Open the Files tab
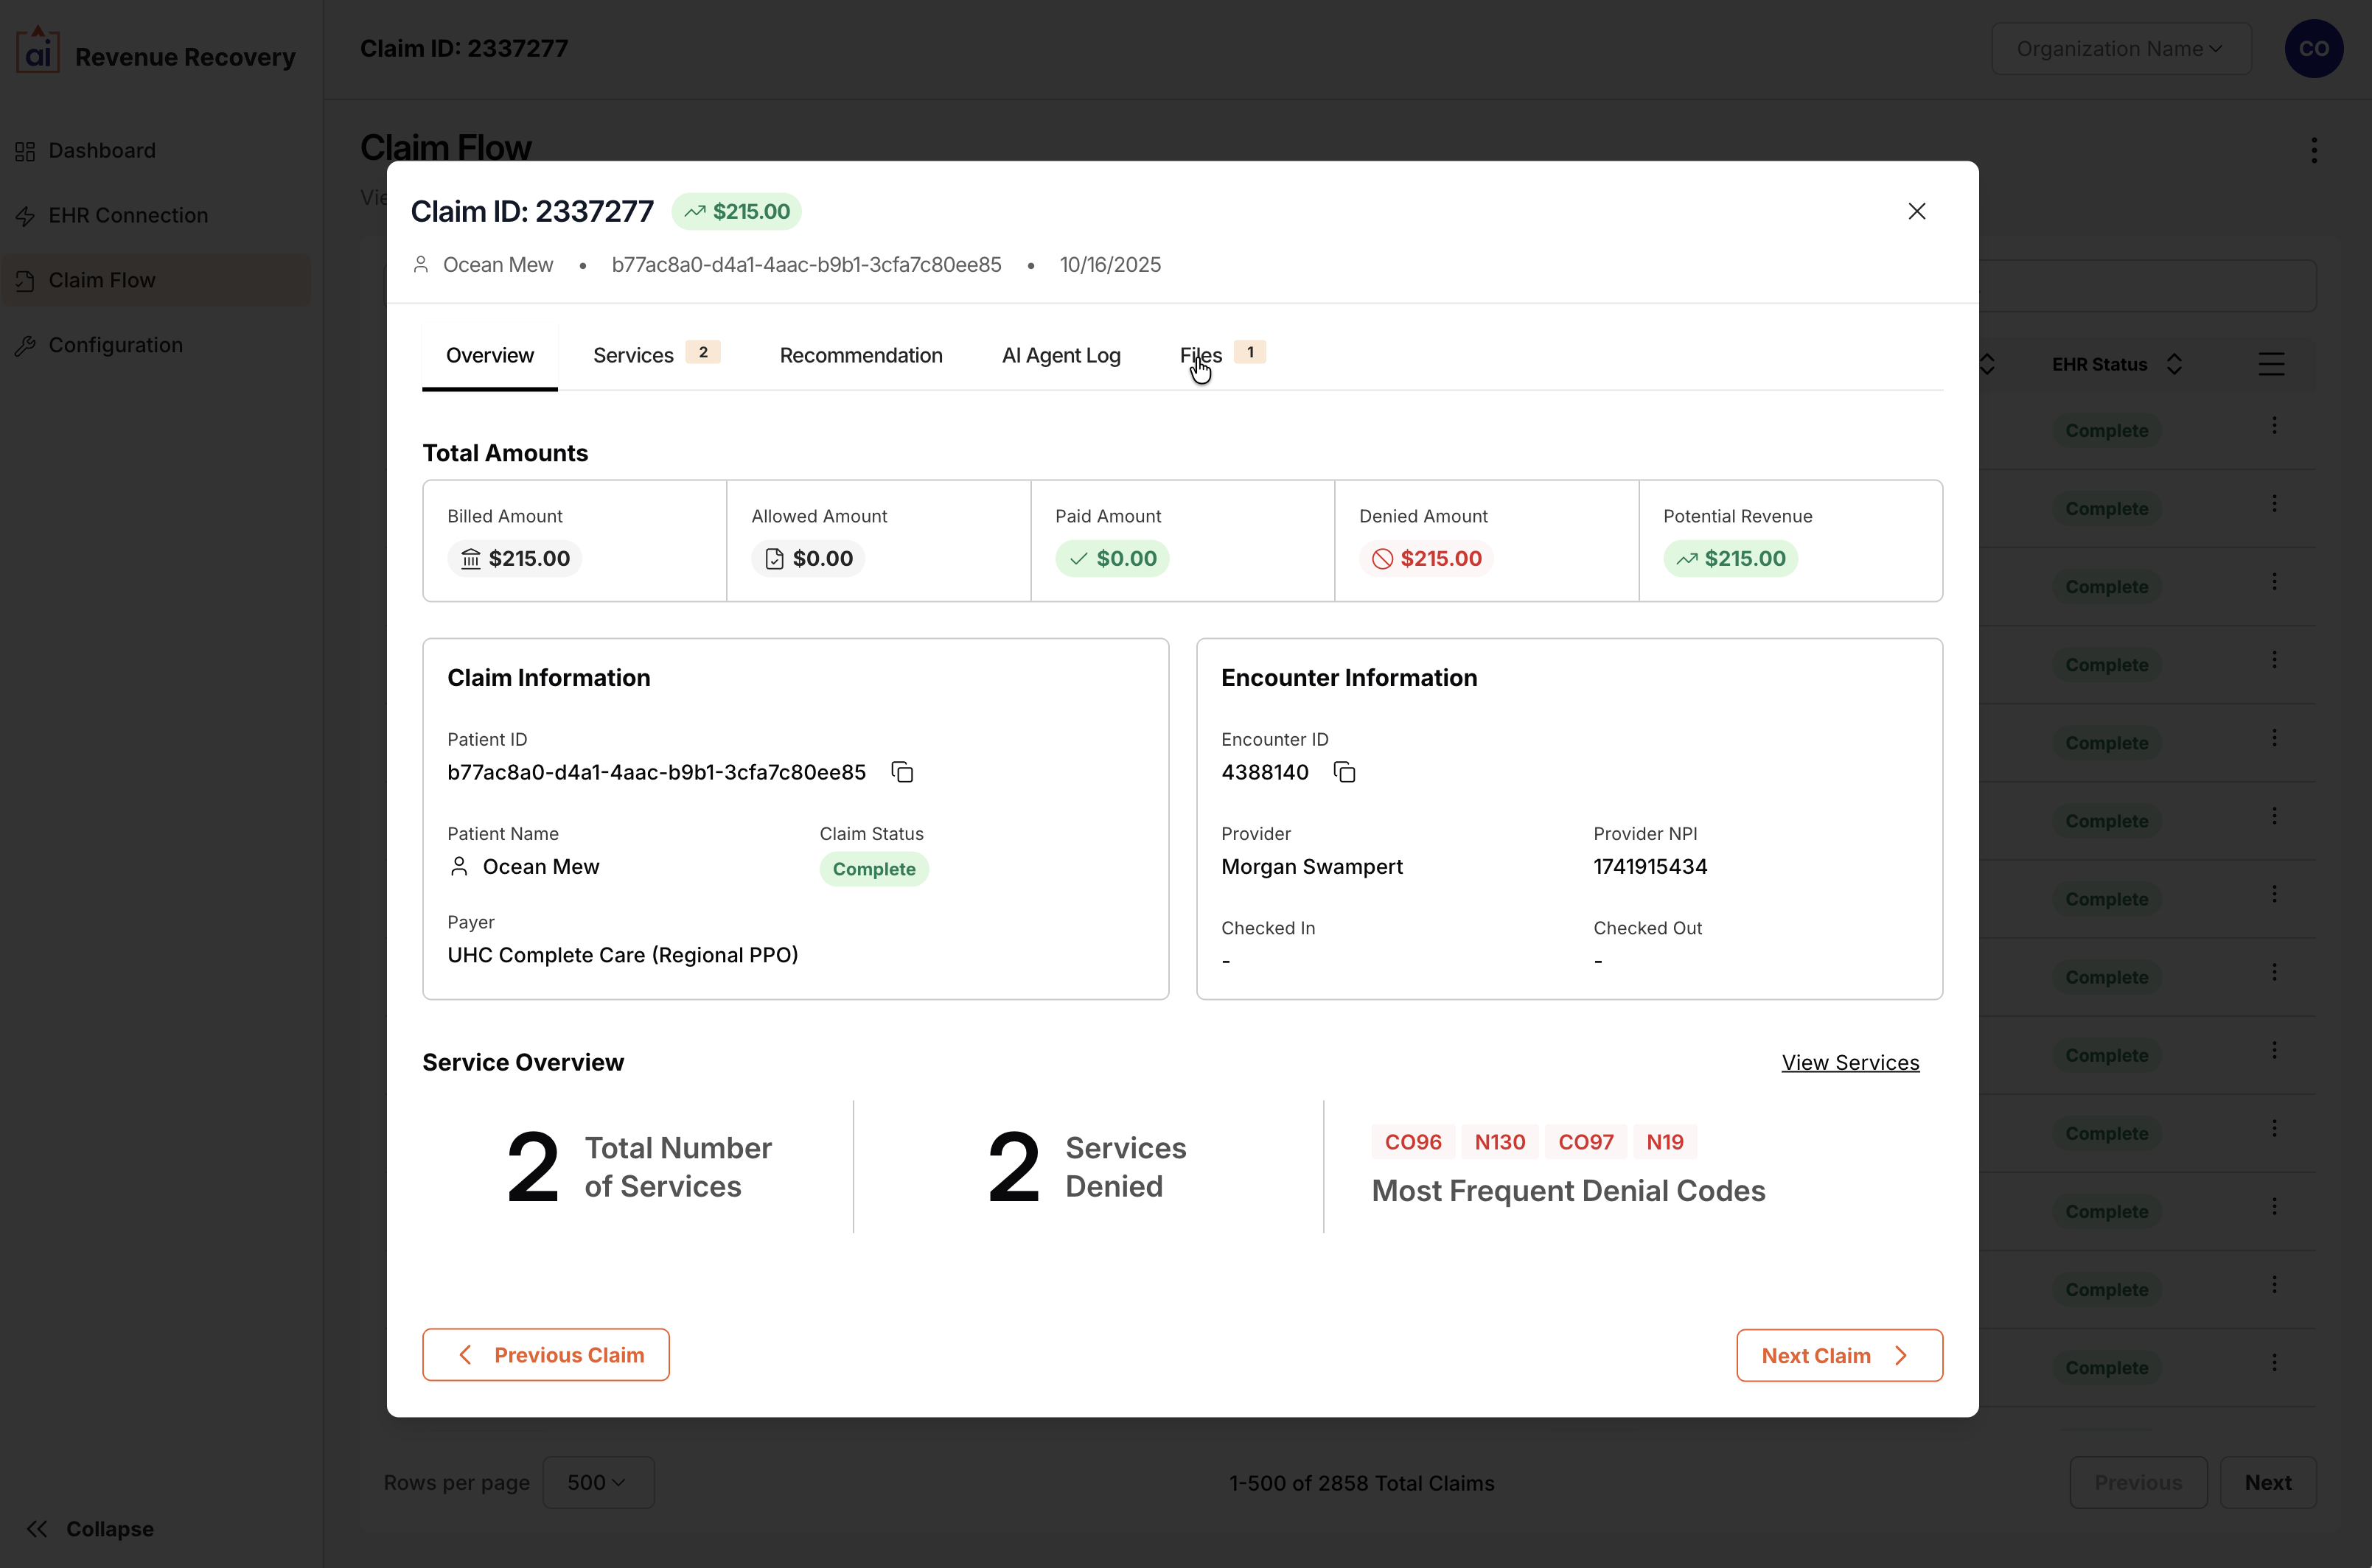 point(1201,355)
